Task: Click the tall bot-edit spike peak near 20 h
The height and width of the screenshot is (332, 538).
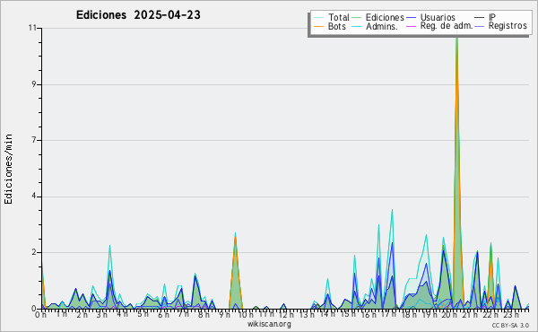Action: pos(456,38)
